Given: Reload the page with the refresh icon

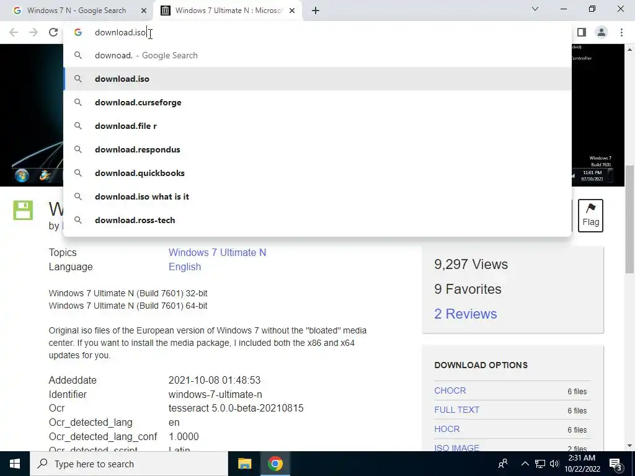Looking at the screenshot, I should click(x=53, y=32).
